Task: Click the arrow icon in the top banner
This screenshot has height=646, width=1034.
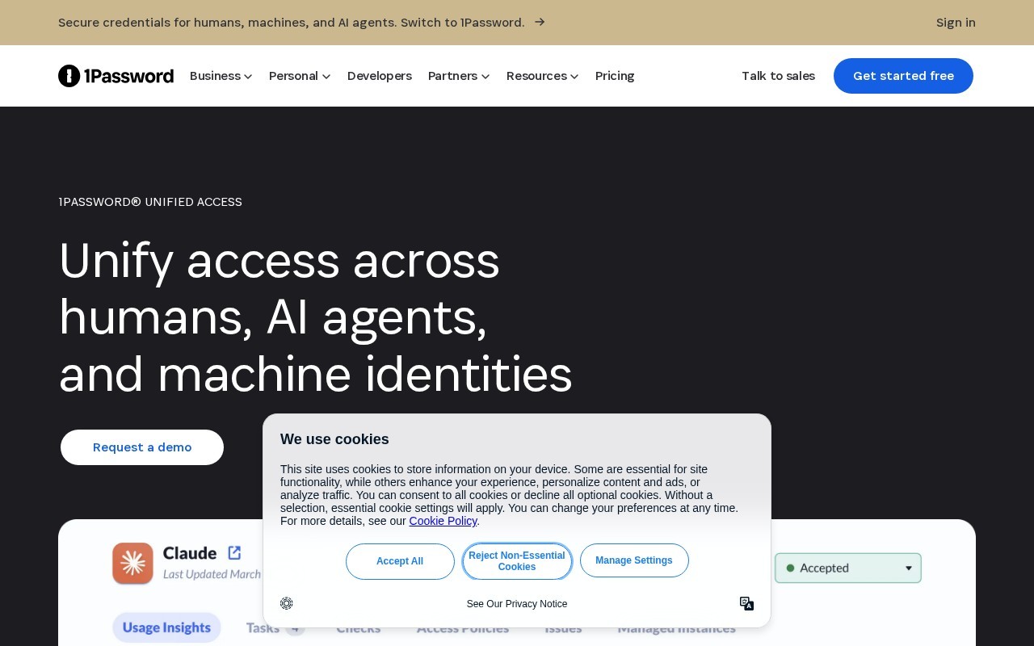Action: [540, 22]
